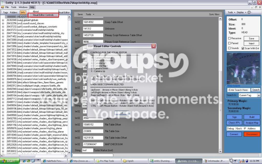Open the Windows menu
262x164 pixels.
click(x=23, y=7)
